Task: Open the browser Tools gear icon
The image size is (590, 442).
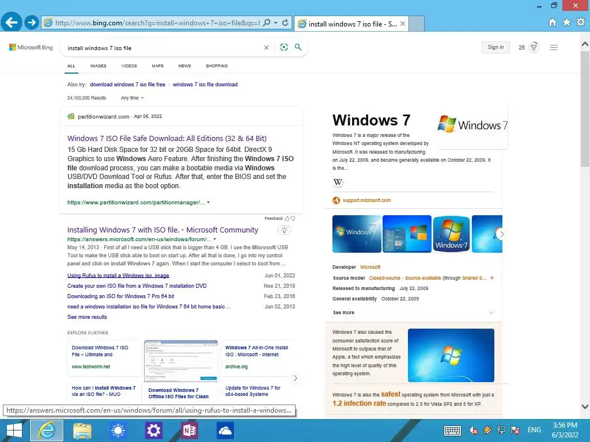Action: (x=581, y=22)
